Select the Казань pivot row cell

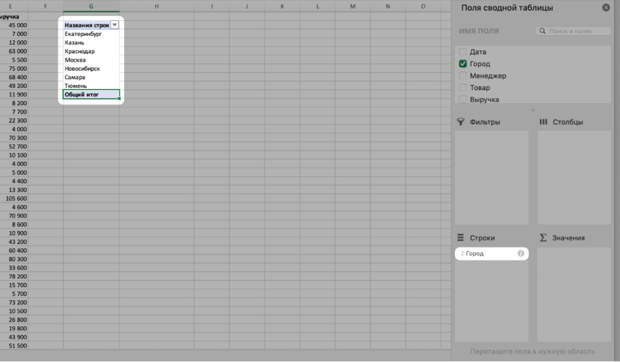click(x=91, y=42)
